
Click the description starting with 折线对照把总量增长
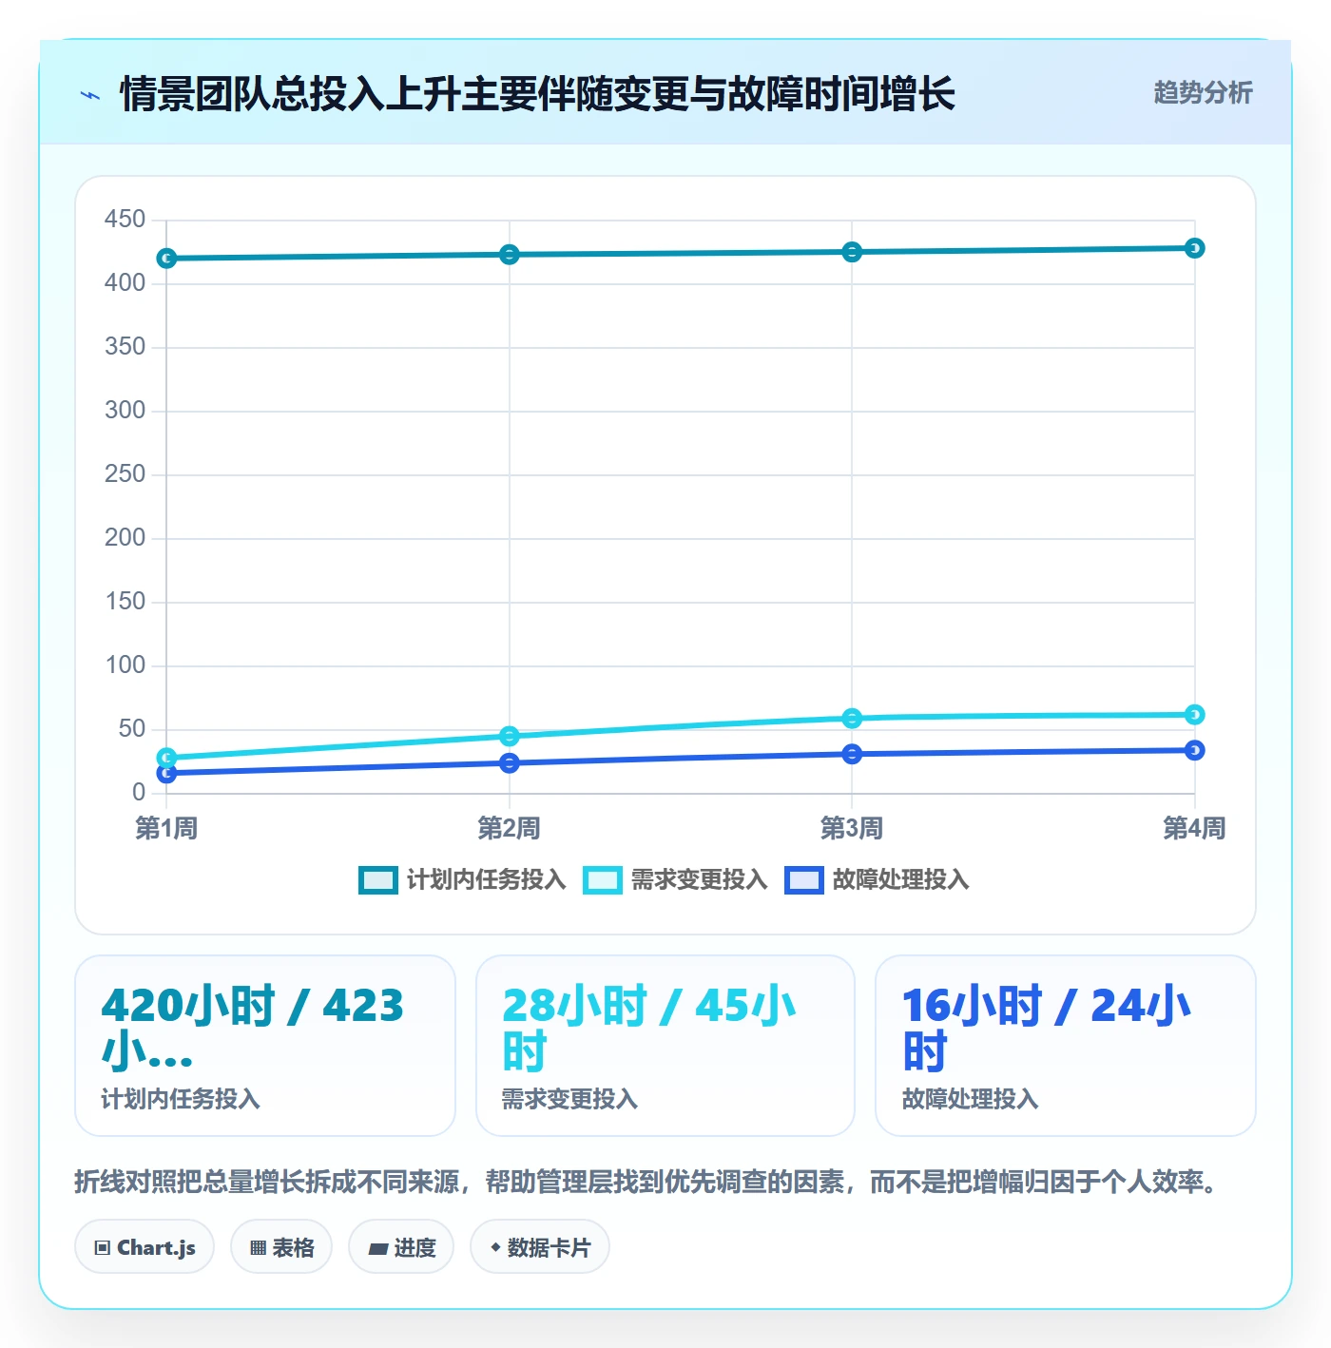(648, 1182)
